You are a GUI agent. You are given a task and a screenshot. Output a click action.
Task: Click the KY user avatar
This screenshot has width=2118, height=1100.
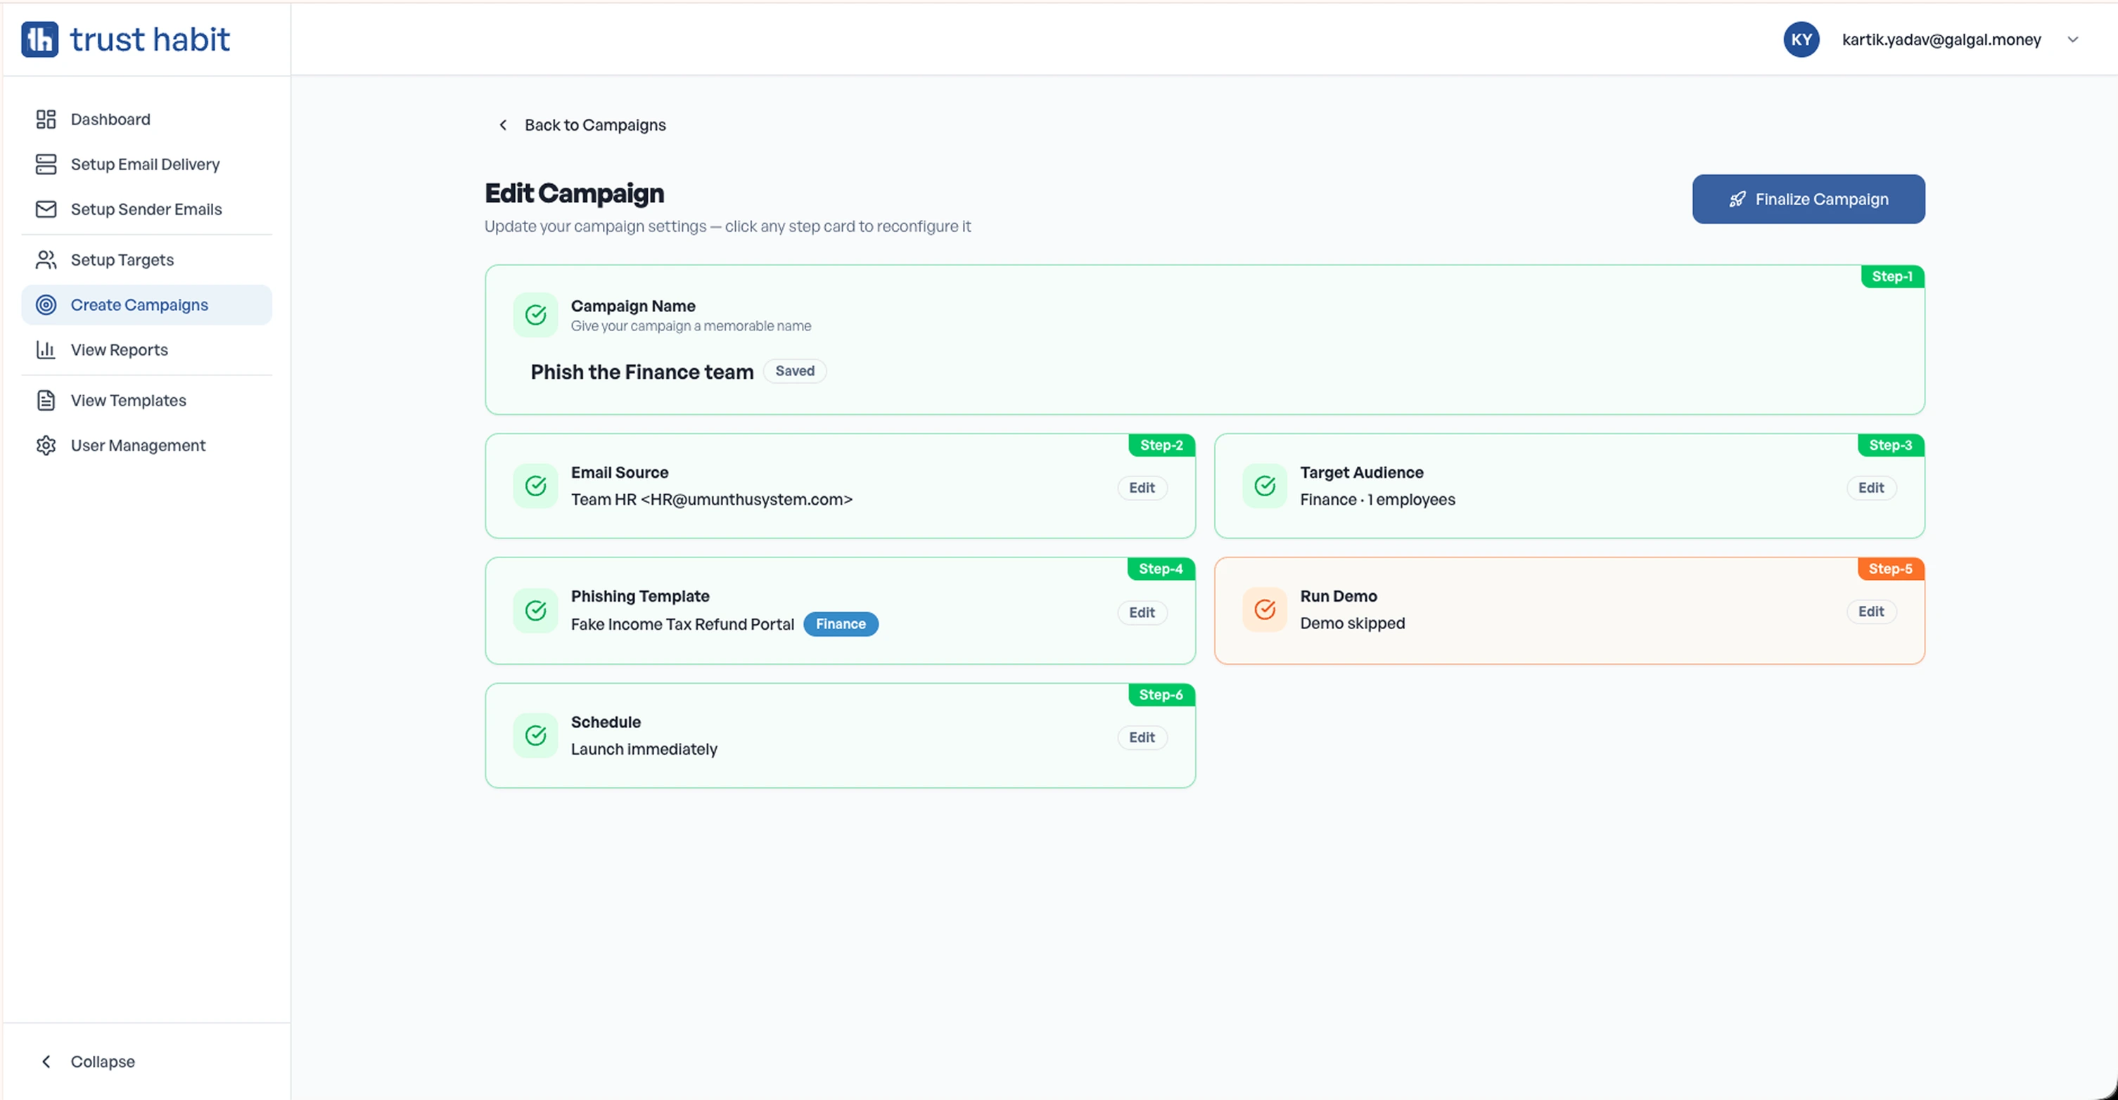(x=1801, y=39)
